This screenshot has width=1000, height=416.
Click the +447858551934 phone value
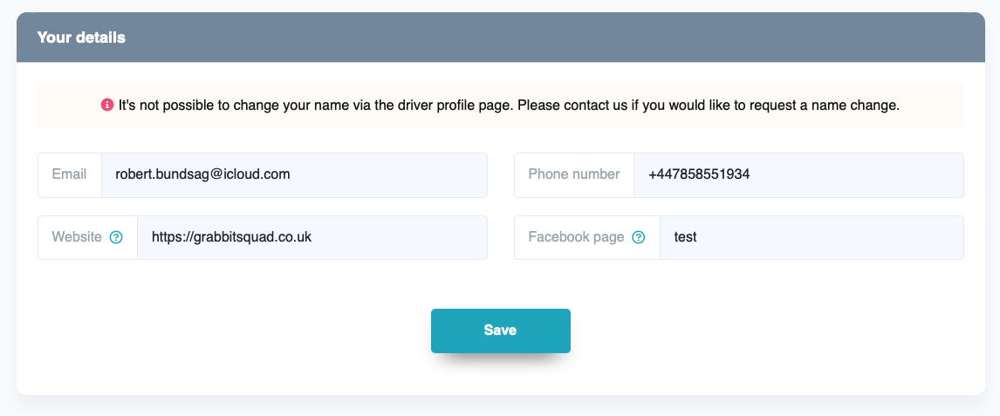tap(699, 174)
